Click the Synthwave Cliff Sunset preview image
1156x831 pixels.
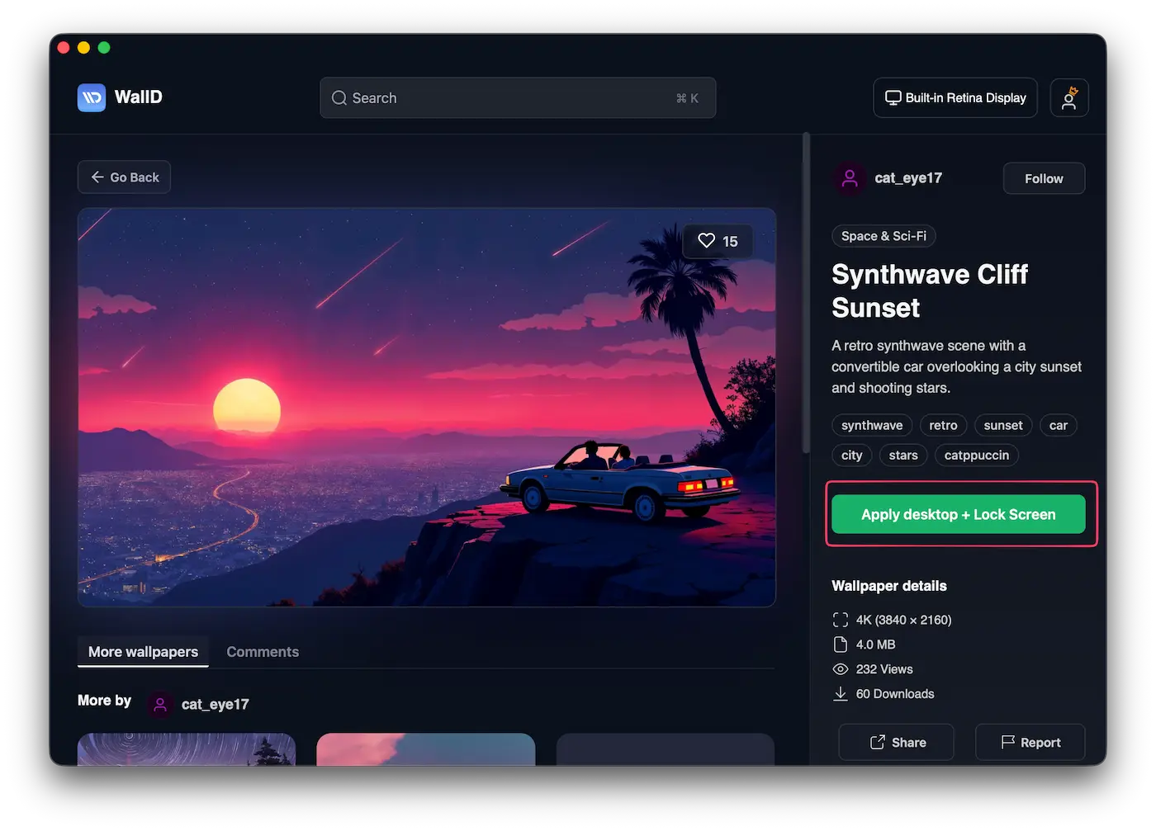tap(426, 407)
